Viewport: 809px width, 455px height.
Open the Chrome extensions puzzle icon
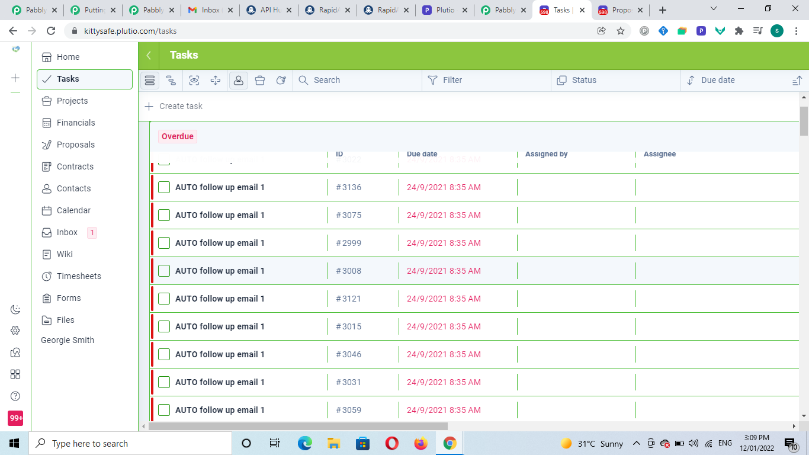(x=739, y=31)
